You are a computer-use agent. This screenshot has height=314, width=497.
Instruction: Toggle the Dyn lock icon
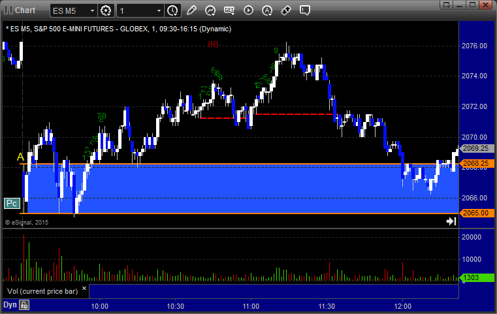[x=24, y=305]
